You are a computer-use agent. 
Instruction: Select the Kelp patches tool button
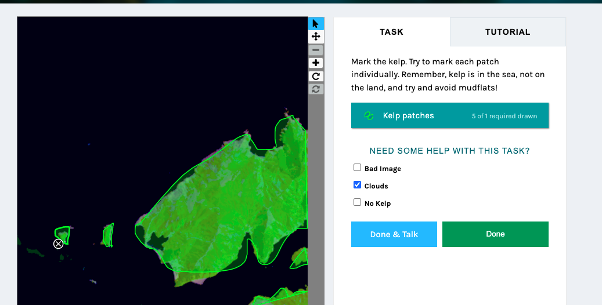point(449,115)
